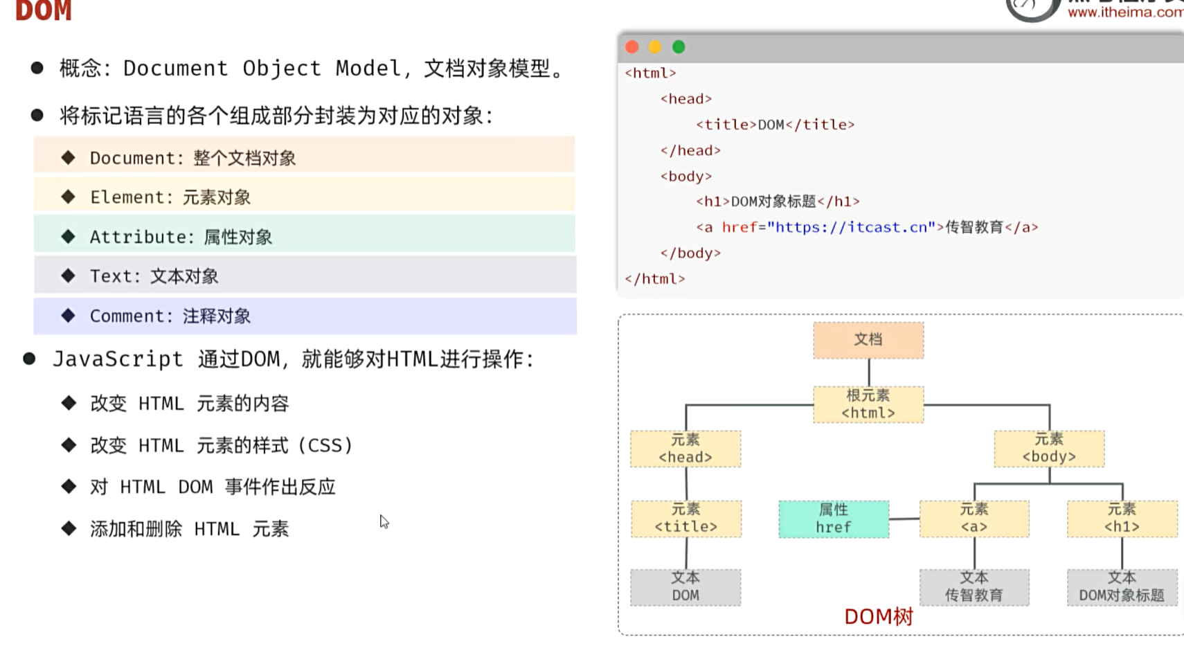Click the yellow dot in the code window
Image resolution: width=1184 pixels, height=646 pixels.
655,47
